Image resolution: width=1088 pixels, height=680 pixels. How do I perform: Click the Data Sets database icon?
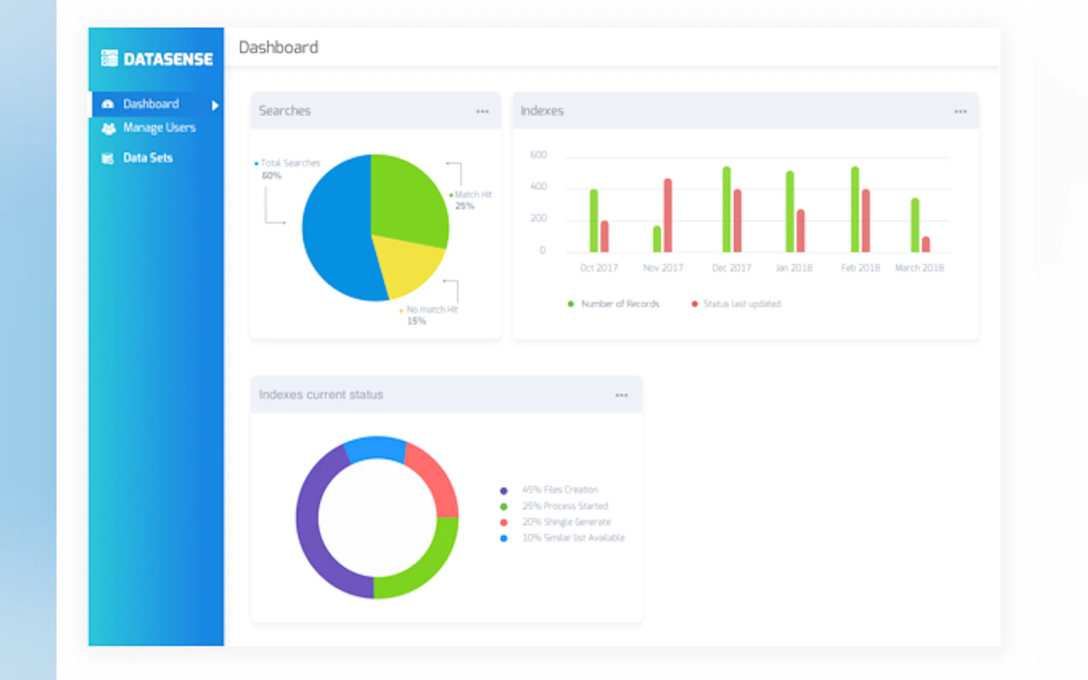[x=108, y=158]
